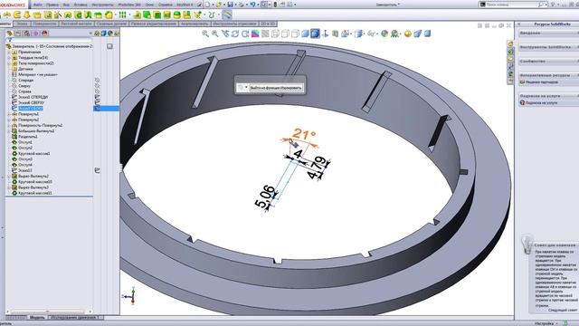This screenshot has height=326, width=579.
Task: Open the Решения партнеров link
Action: click(541, 82)
